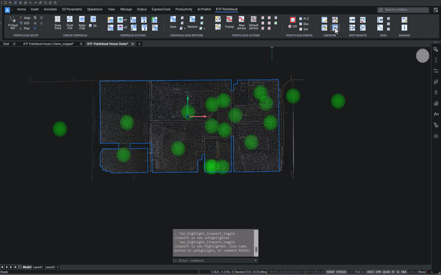Enable ORTHO mode
Image resolution: width=441 pixels, height=275 pixels.
click(x=310, y=272)
